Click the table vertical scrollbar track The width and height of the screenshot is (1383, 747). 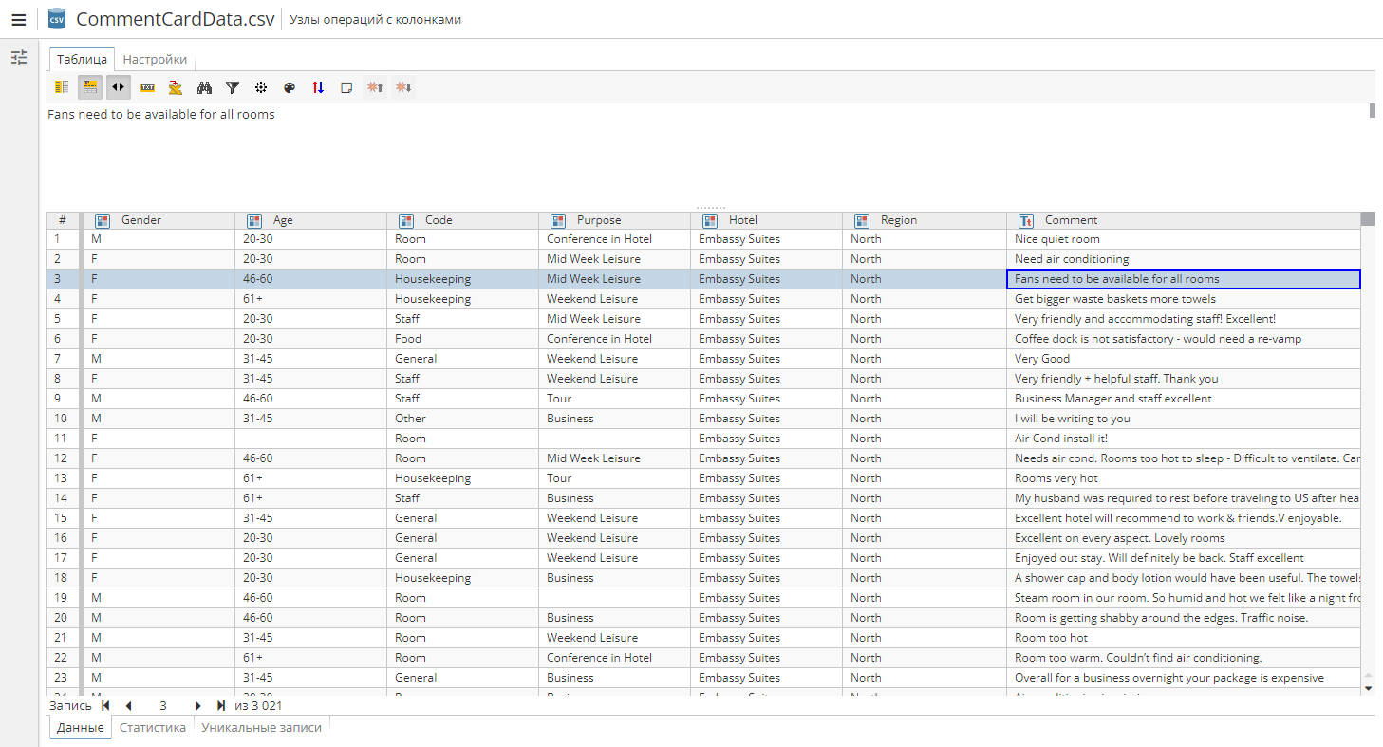click(1368, 446)
